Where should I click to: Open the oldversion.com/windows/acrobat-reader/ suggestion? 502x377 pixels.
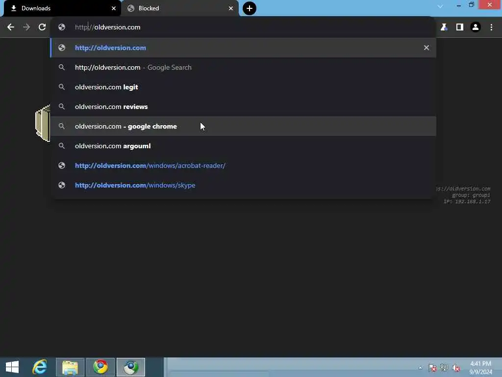point(243,165)
